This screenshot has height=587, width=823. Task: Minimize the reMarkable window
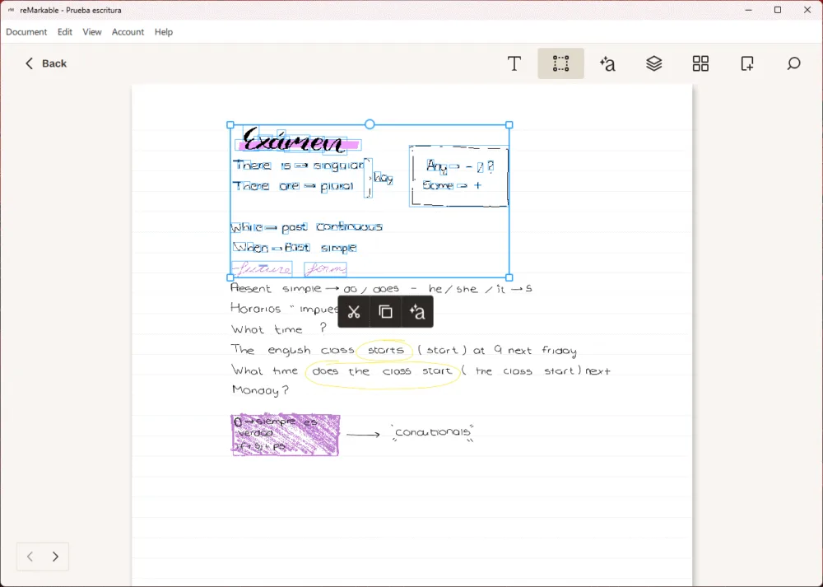(x=748, y=10)
